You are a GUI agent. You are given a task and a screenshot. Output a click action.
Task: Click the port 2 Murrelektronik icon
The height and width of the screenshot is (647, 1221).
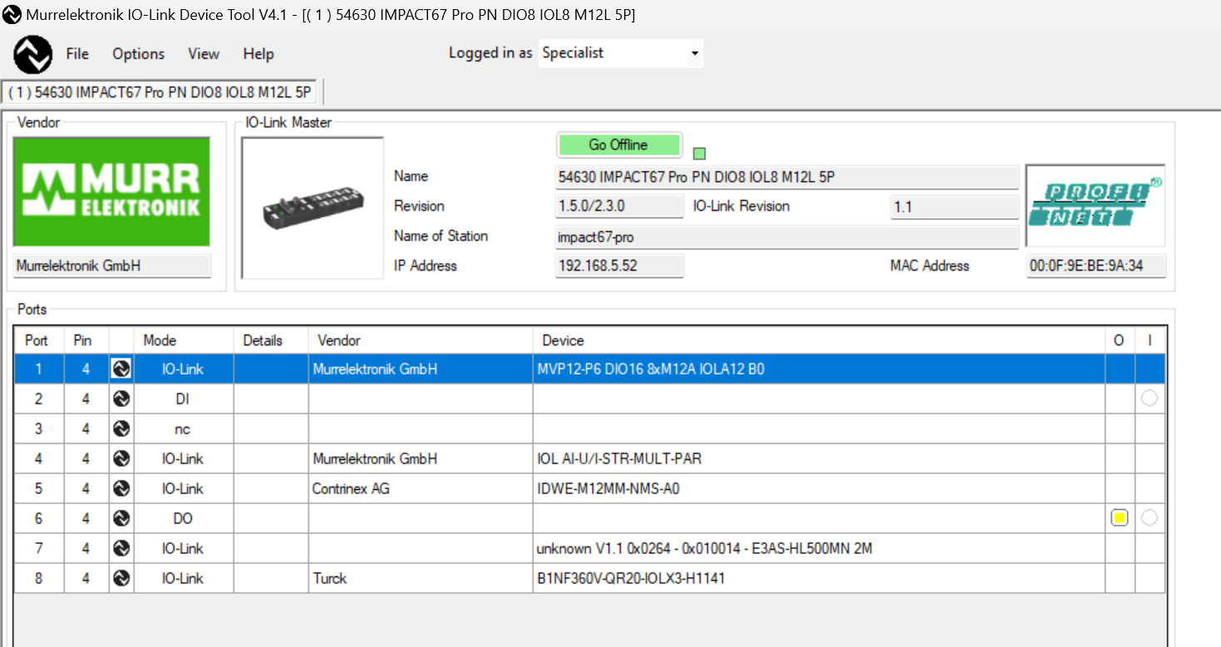tap(121, 399)
